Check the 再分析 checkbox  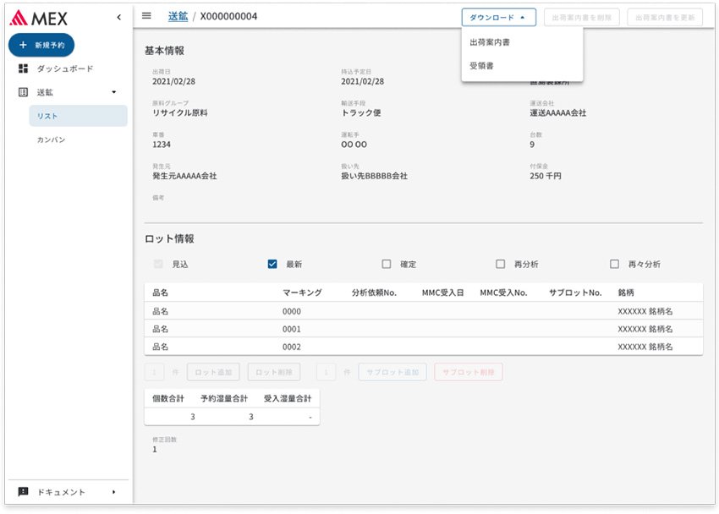(500, 264)
